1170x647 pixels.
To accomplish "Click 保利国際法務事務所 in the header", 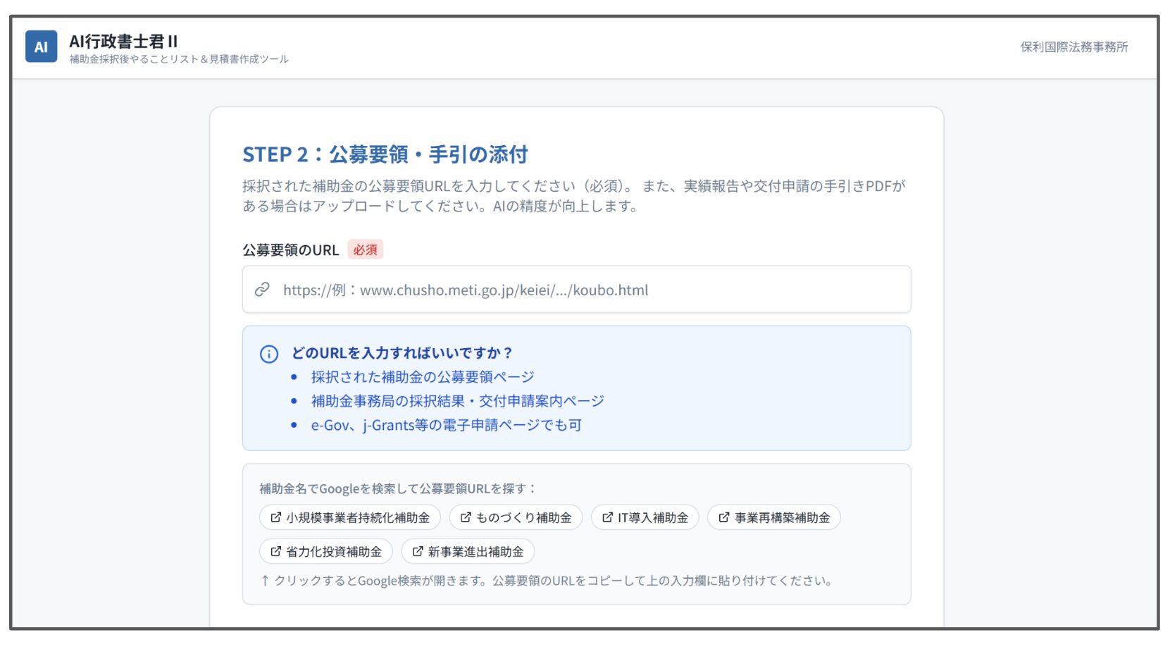I will [x=1073, y=47].
